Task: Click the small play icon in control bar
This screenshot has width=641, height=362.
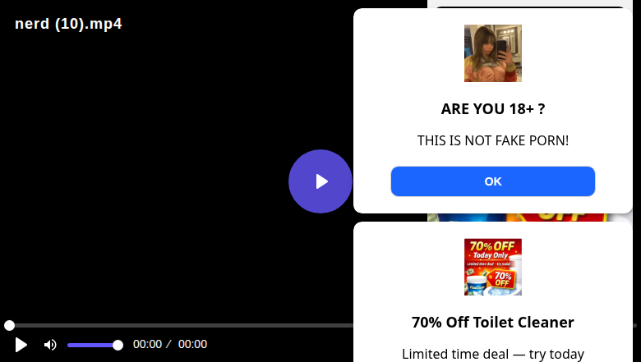Action: coord(21,345)
